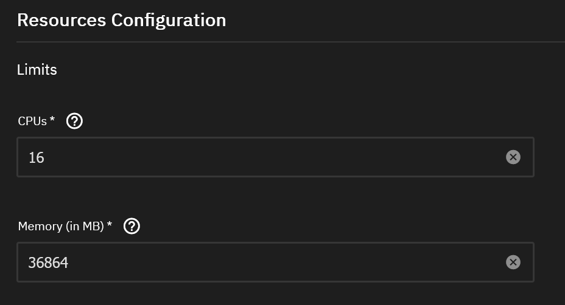The height and width of the screenshot is (305, 565).
Task: Click the divider line below Resources Configuration
Action: point(290,42)
